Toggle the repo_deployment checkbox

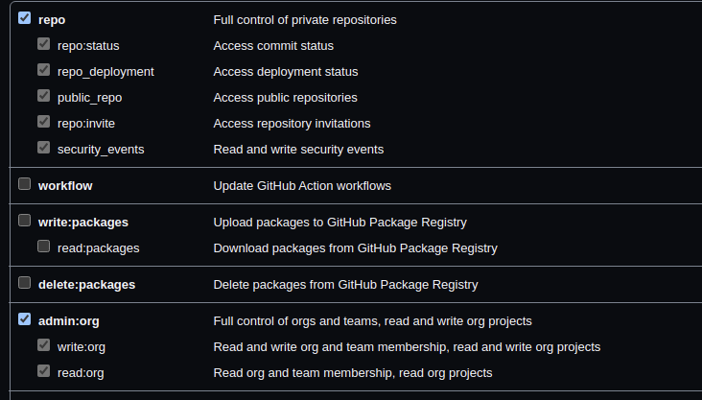pos(44,70)
